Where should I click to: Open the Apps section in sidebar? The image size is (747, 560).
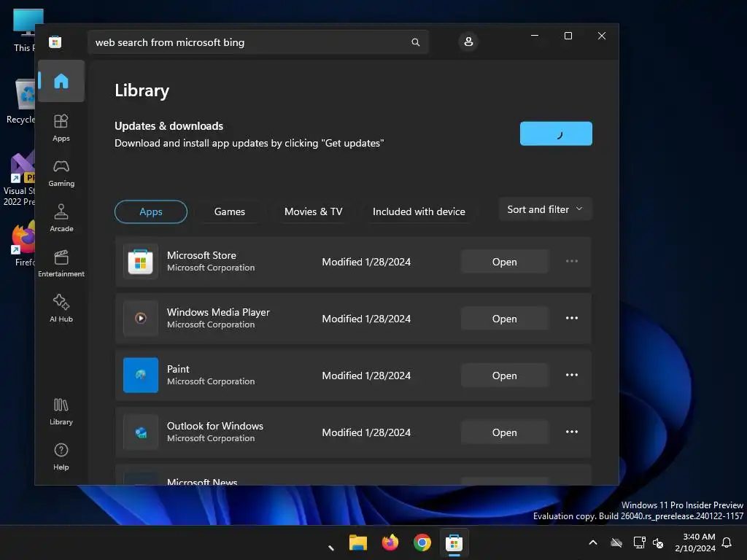(x=61, y=128)
